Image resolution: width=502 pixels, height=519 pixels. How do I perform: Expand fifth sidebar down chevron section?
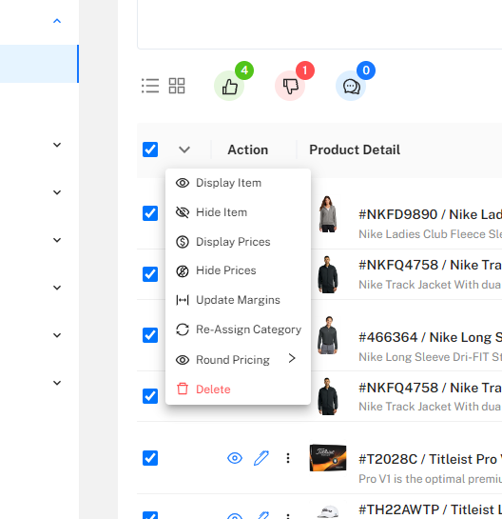57,335
